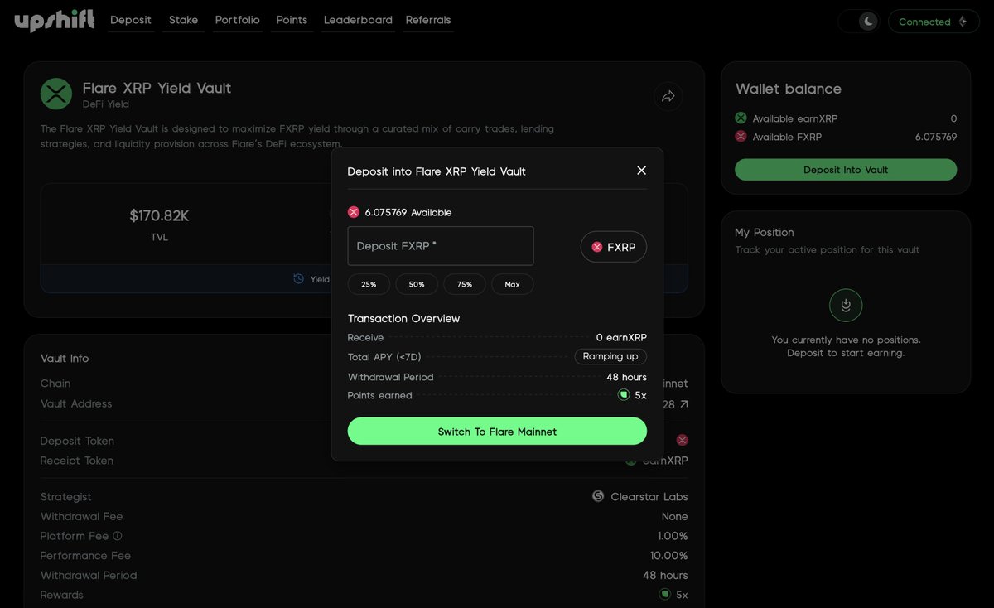Click the earnXRP icon in Wallet balance
Image resolution: width=994 pixels, height=608 pixels.
coord(741,118)
